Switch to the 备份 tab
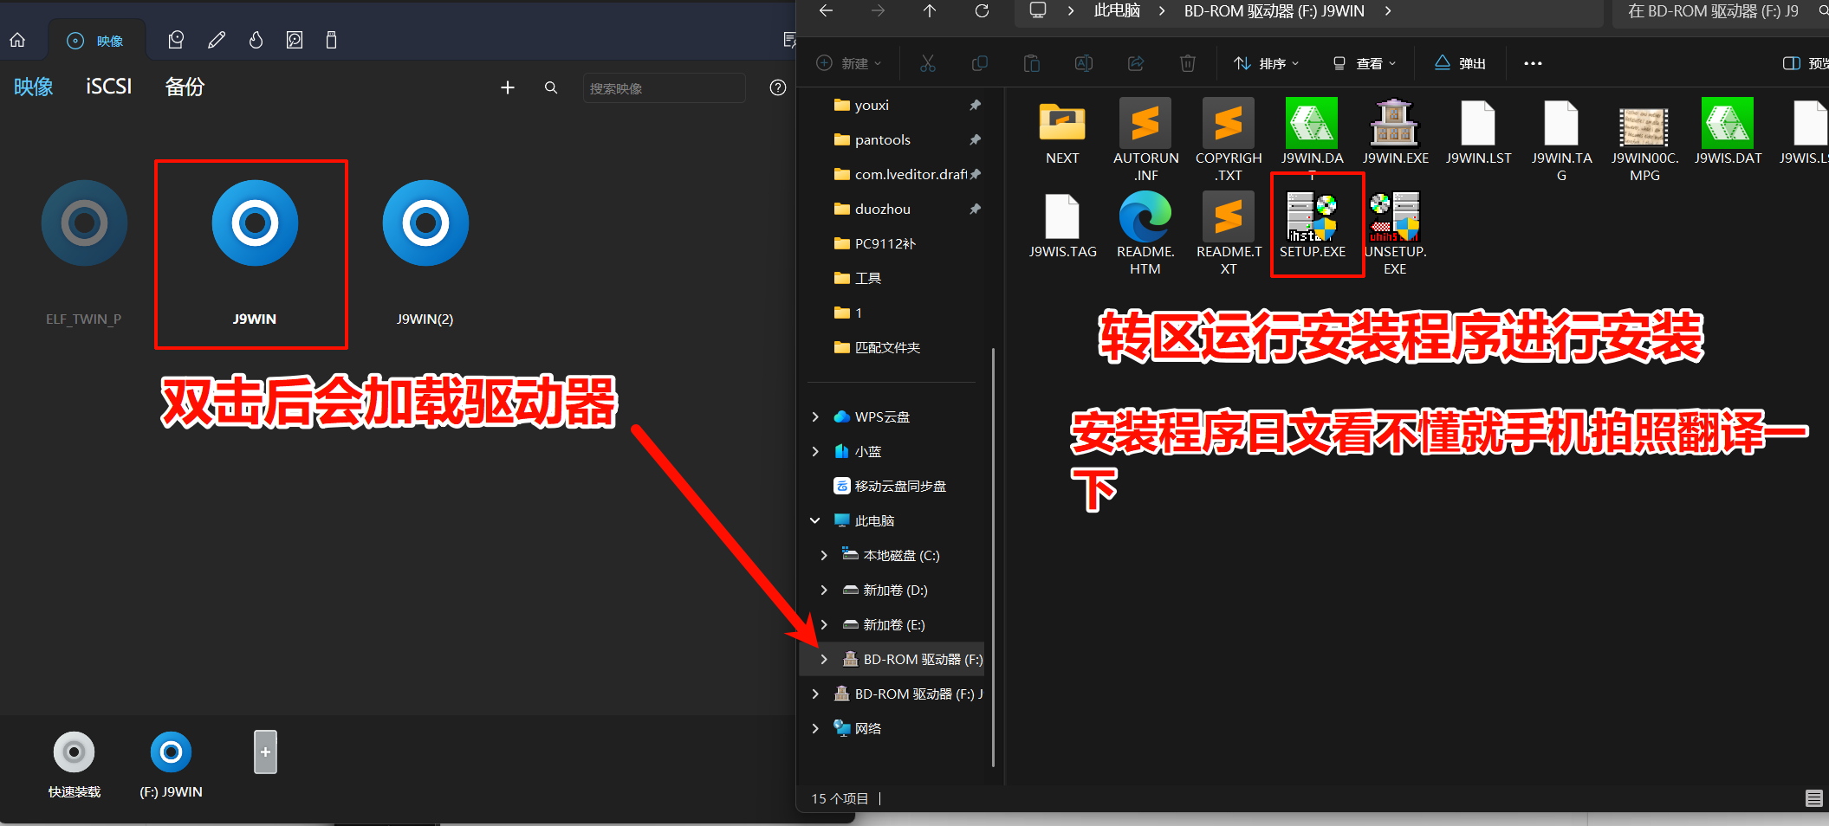Screen dimensions: 1829x826 coord(183,87)
